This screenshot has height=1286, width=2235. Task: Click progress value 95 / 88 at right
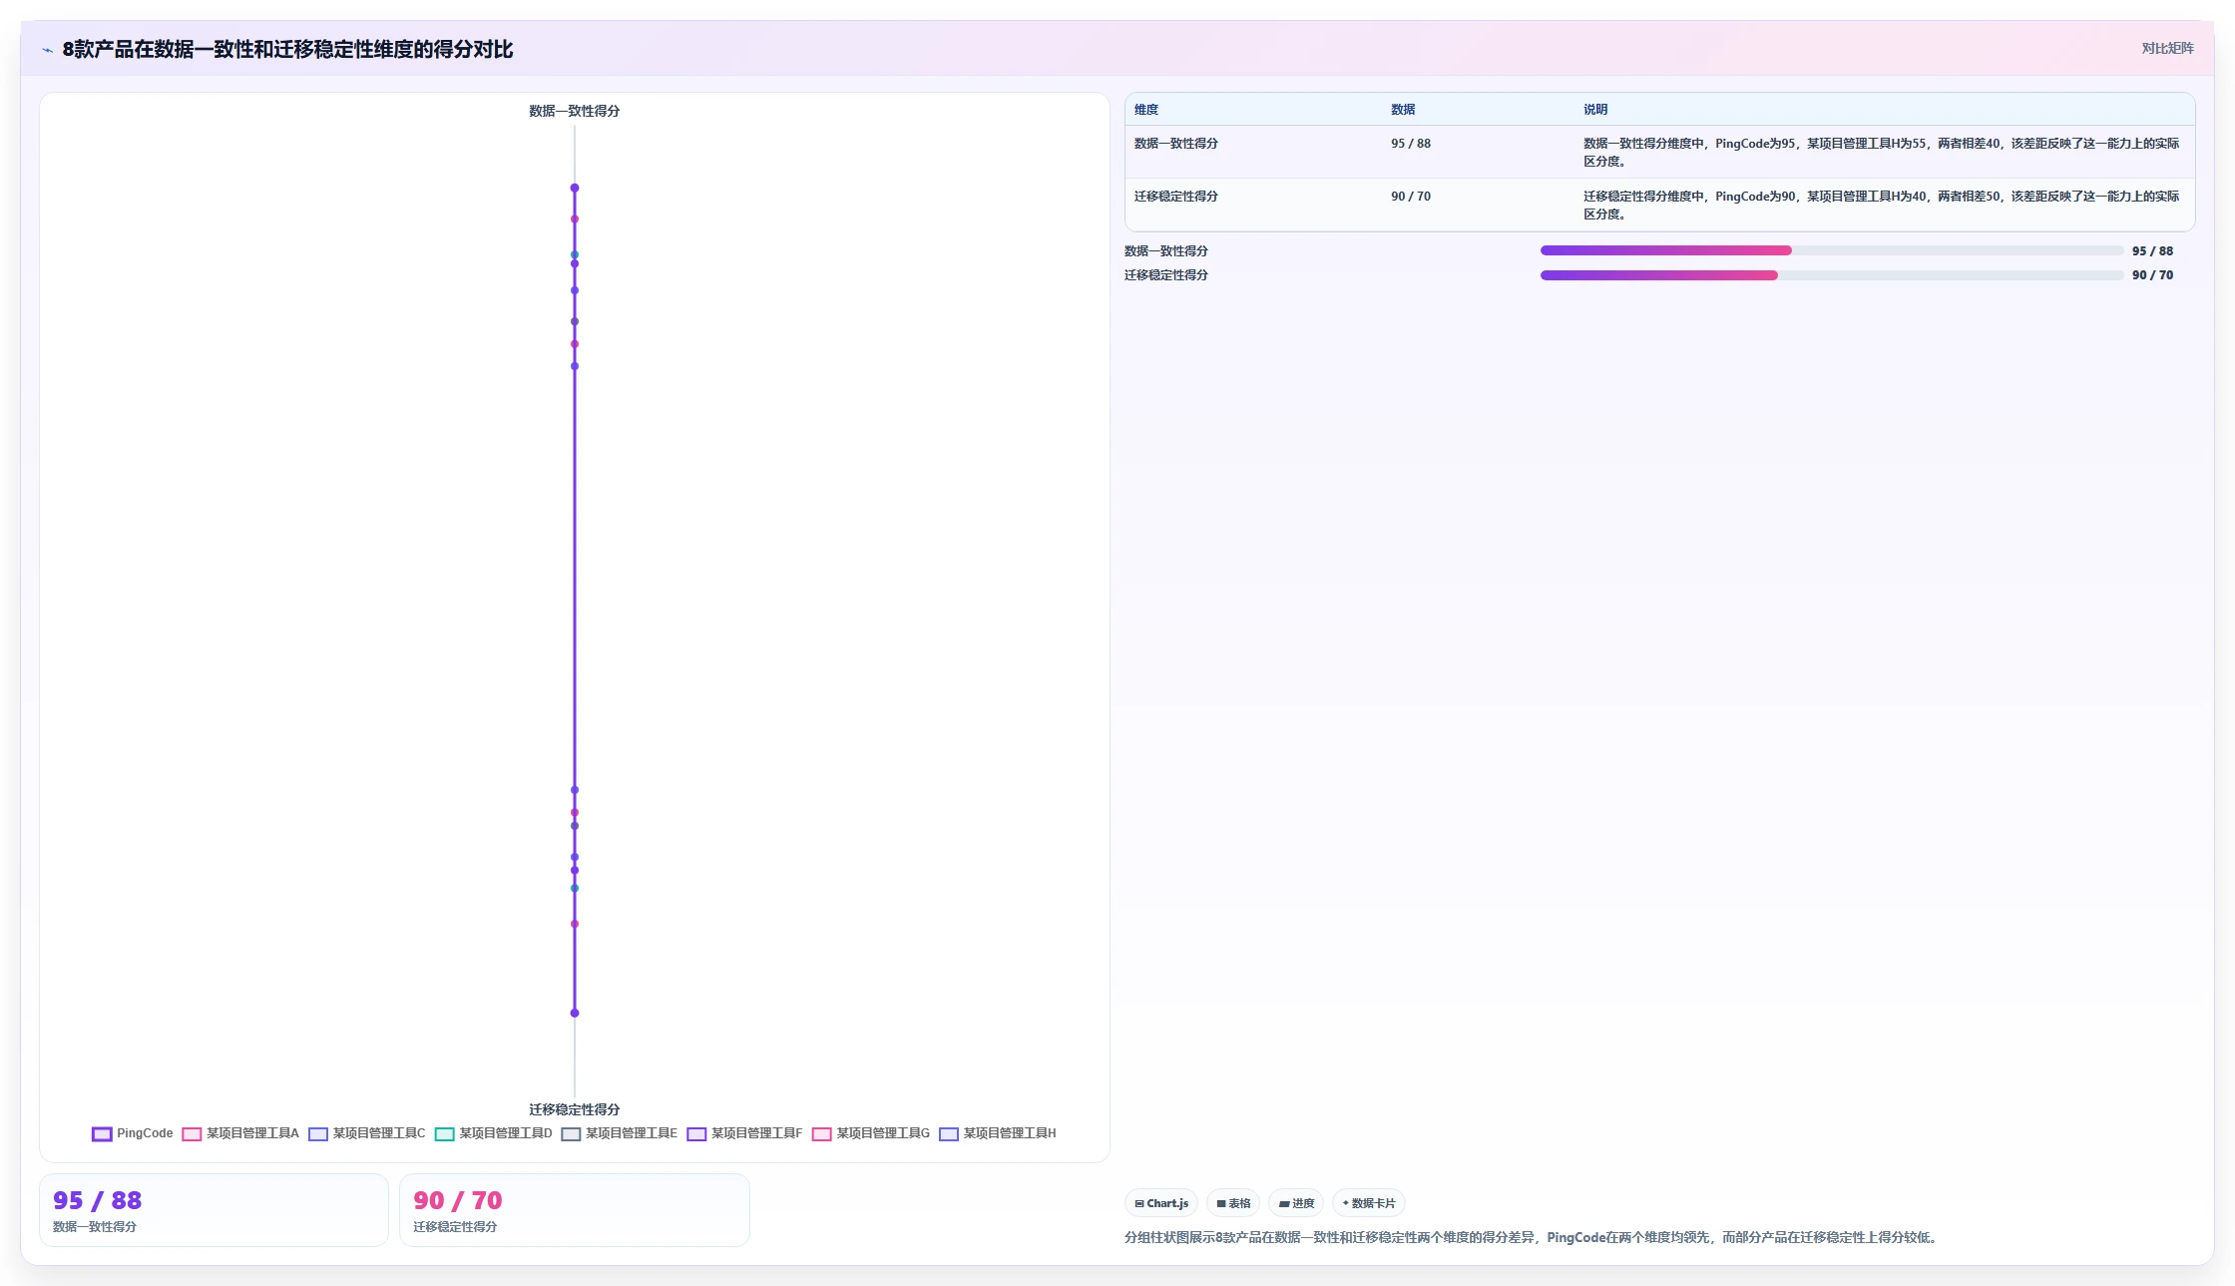[2152, 251]
